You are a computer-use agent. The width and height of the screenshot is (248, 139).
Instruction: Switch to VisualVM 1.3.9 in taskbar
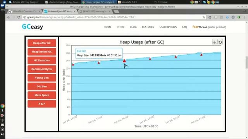127,2
